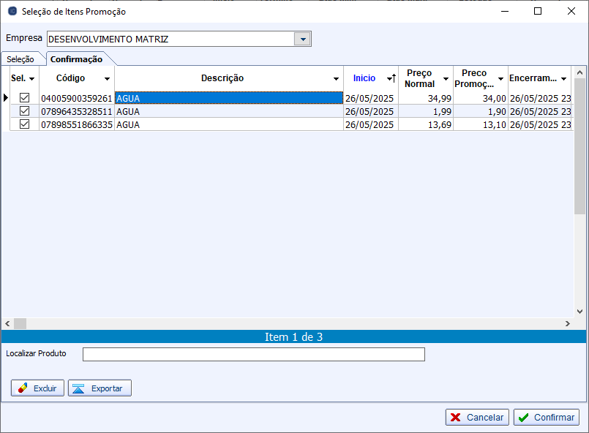The image size is (589, 433).
Task: Click the eraser icon on Excluir button
Action: pyautogui.click(x=23, y=388)
